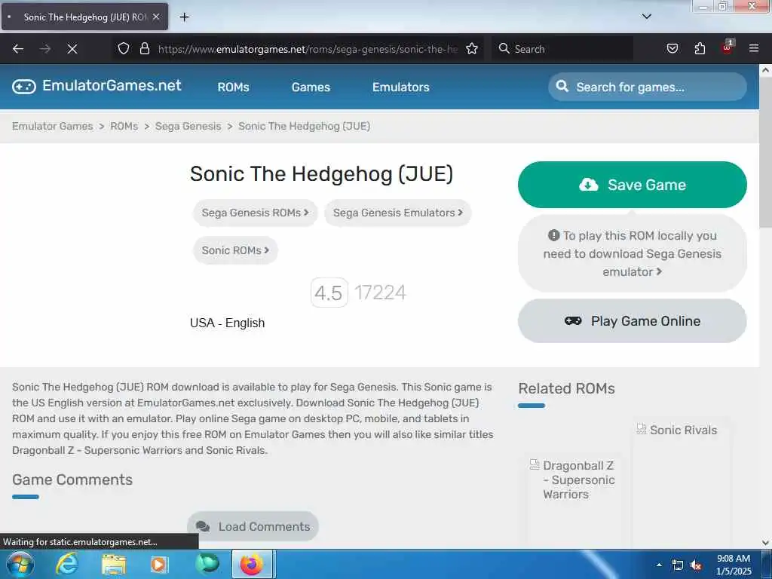Screen dimensions: 772x579
Task: Click the Save Game button
Action: click(x=633, y=185)
